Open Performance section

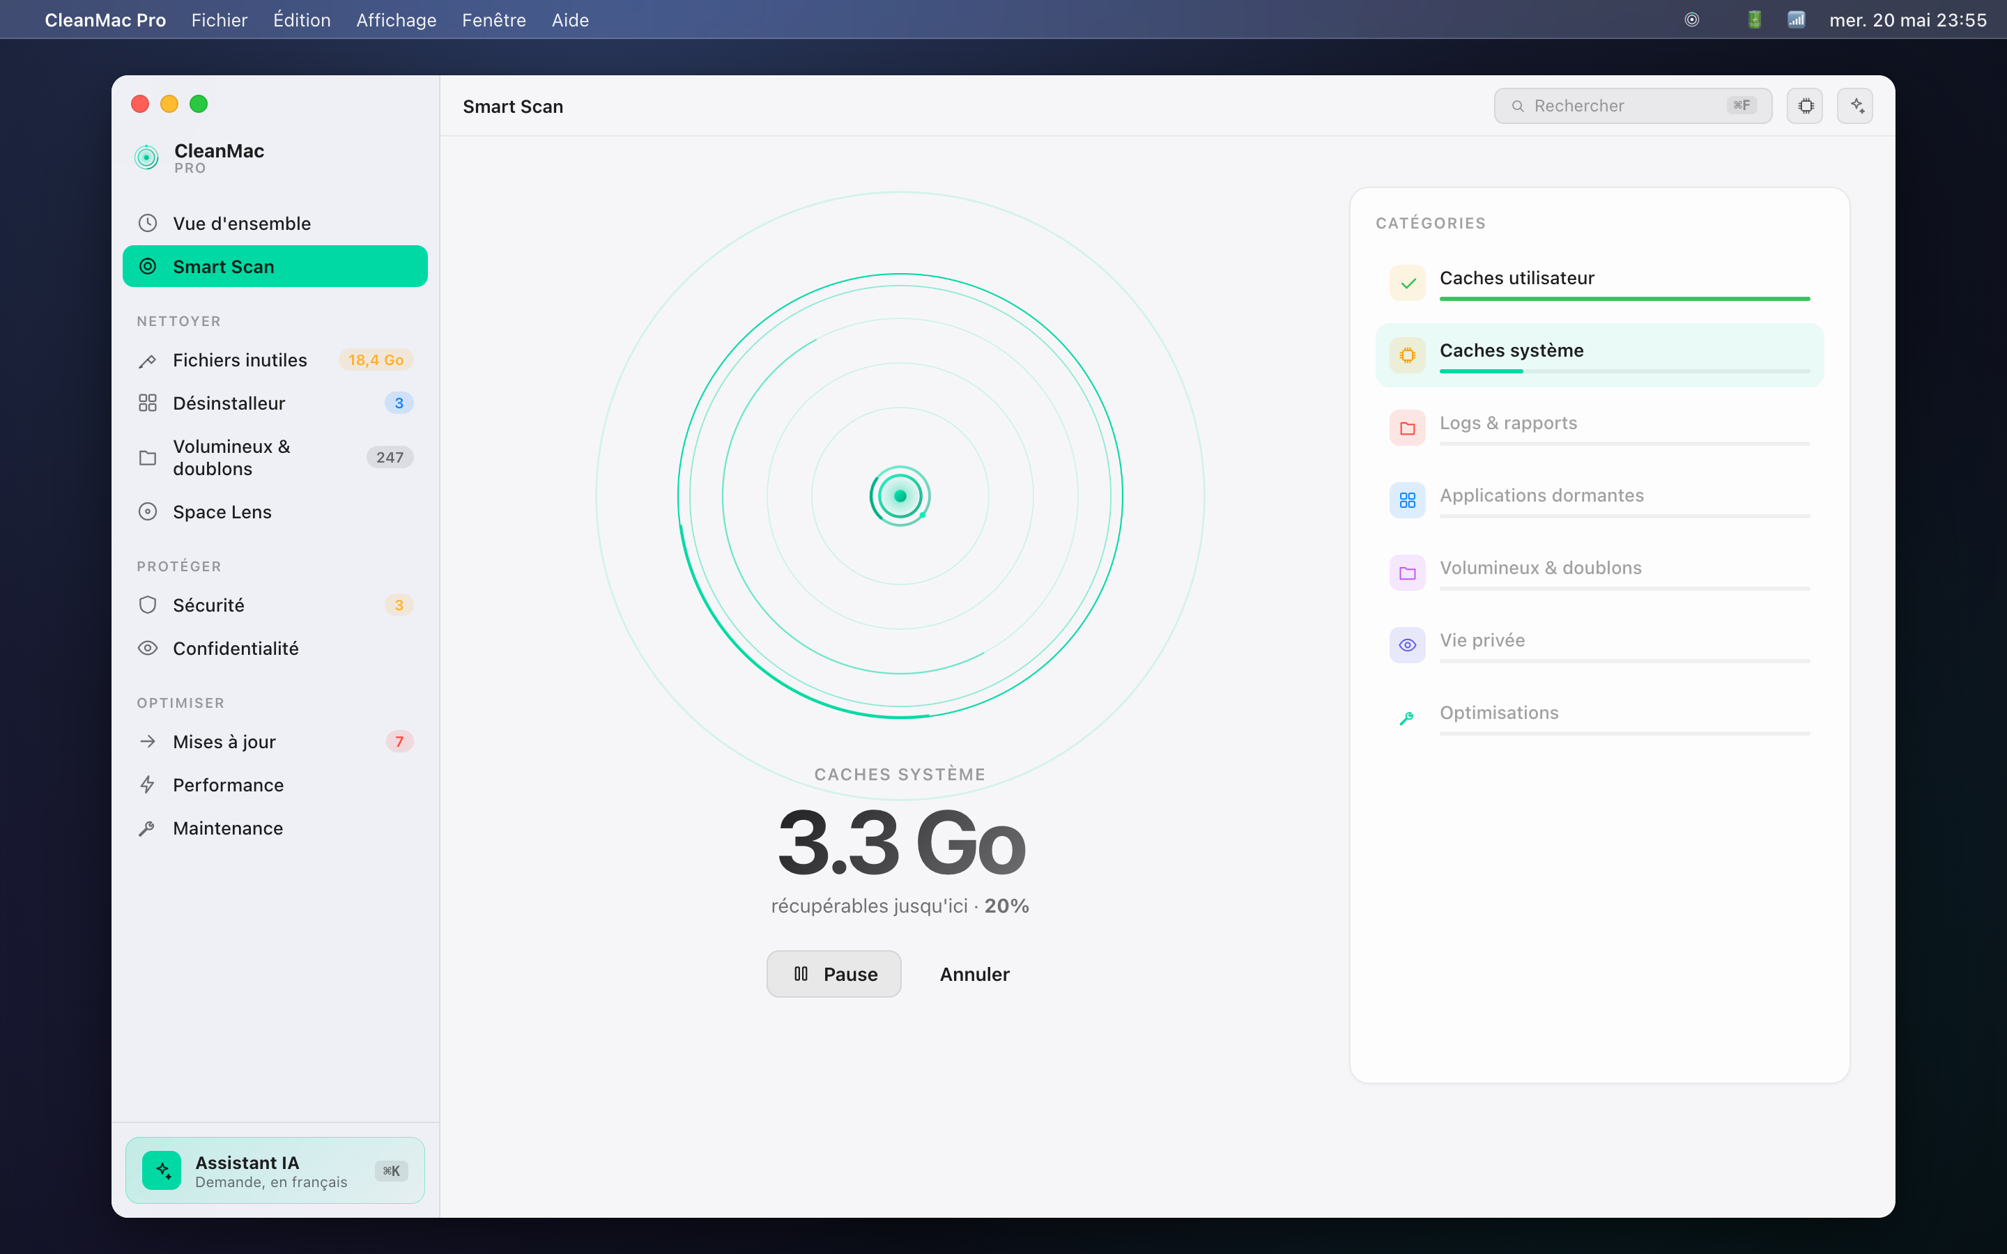click(x=275, y=784)
